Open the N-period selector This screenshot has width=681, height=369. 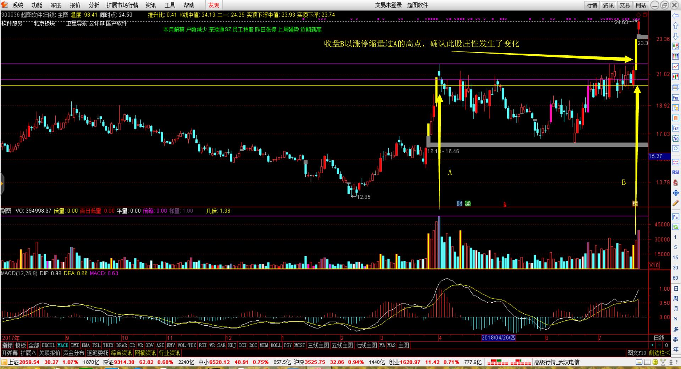pyautogui.click(x=675, y=319)
